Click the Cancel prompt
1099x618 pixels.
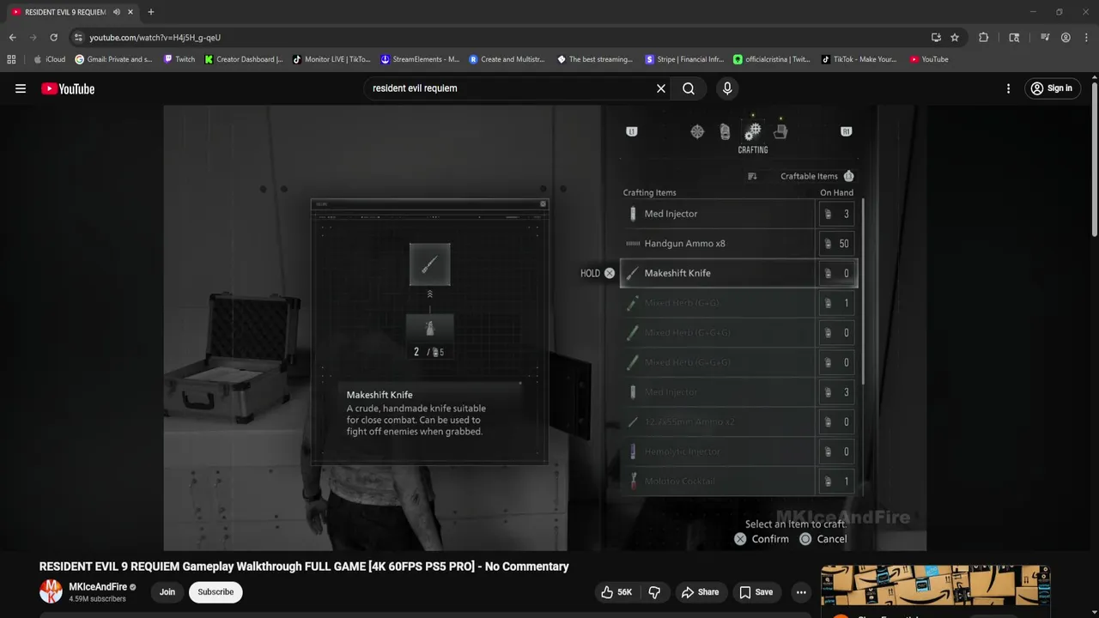823,539
